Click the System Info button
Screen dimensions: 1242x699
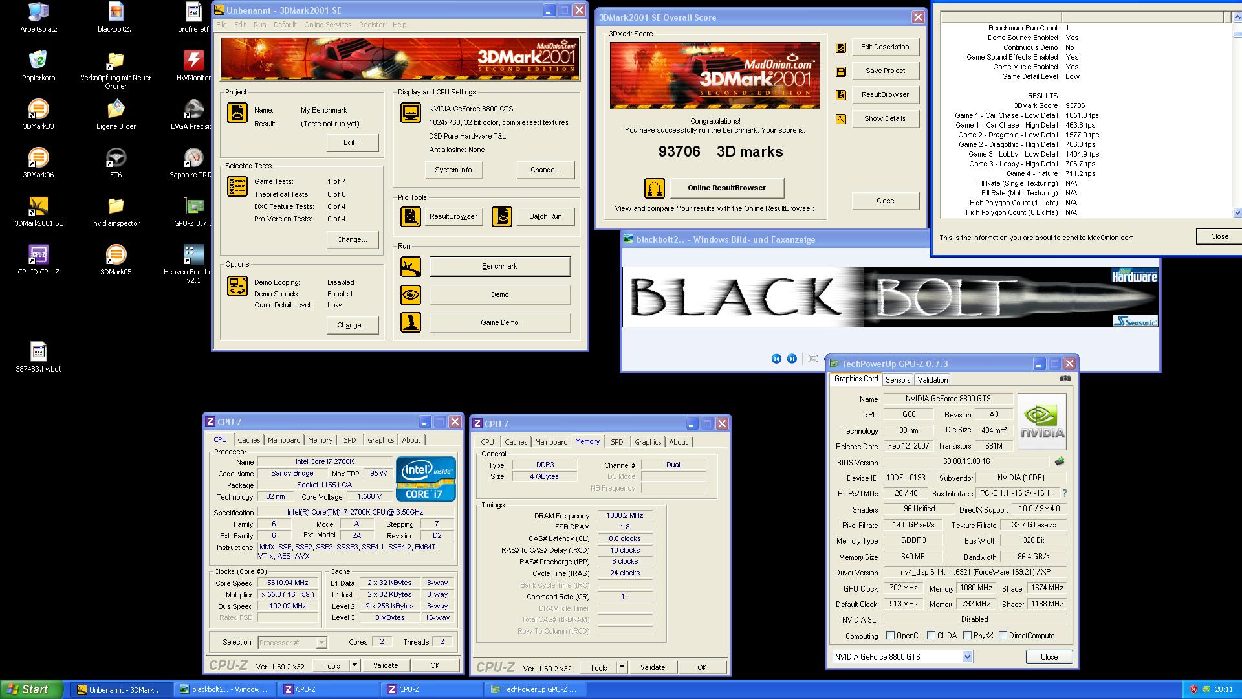[453, 170]
